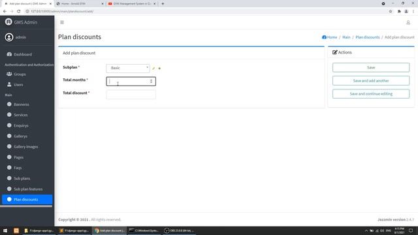This screenshot has height=235, width=418.
Task: Open the user account icon at top right
Action: [408, 23]
